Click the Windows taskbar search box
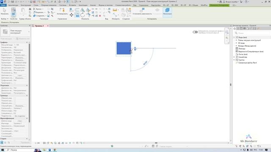This screenshot has width=271, height=152. (x=19, y=150)
